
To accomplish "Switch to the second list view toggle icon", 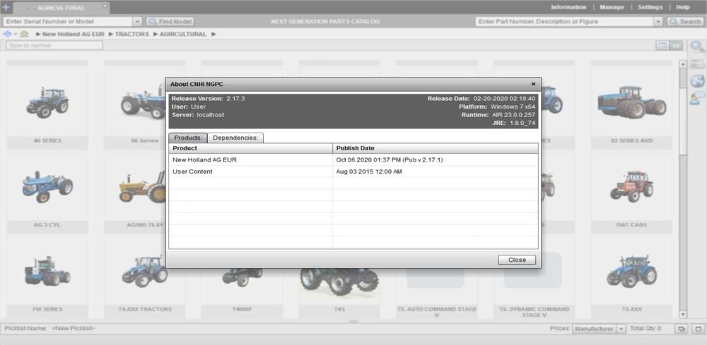I will tap(675, 45).
